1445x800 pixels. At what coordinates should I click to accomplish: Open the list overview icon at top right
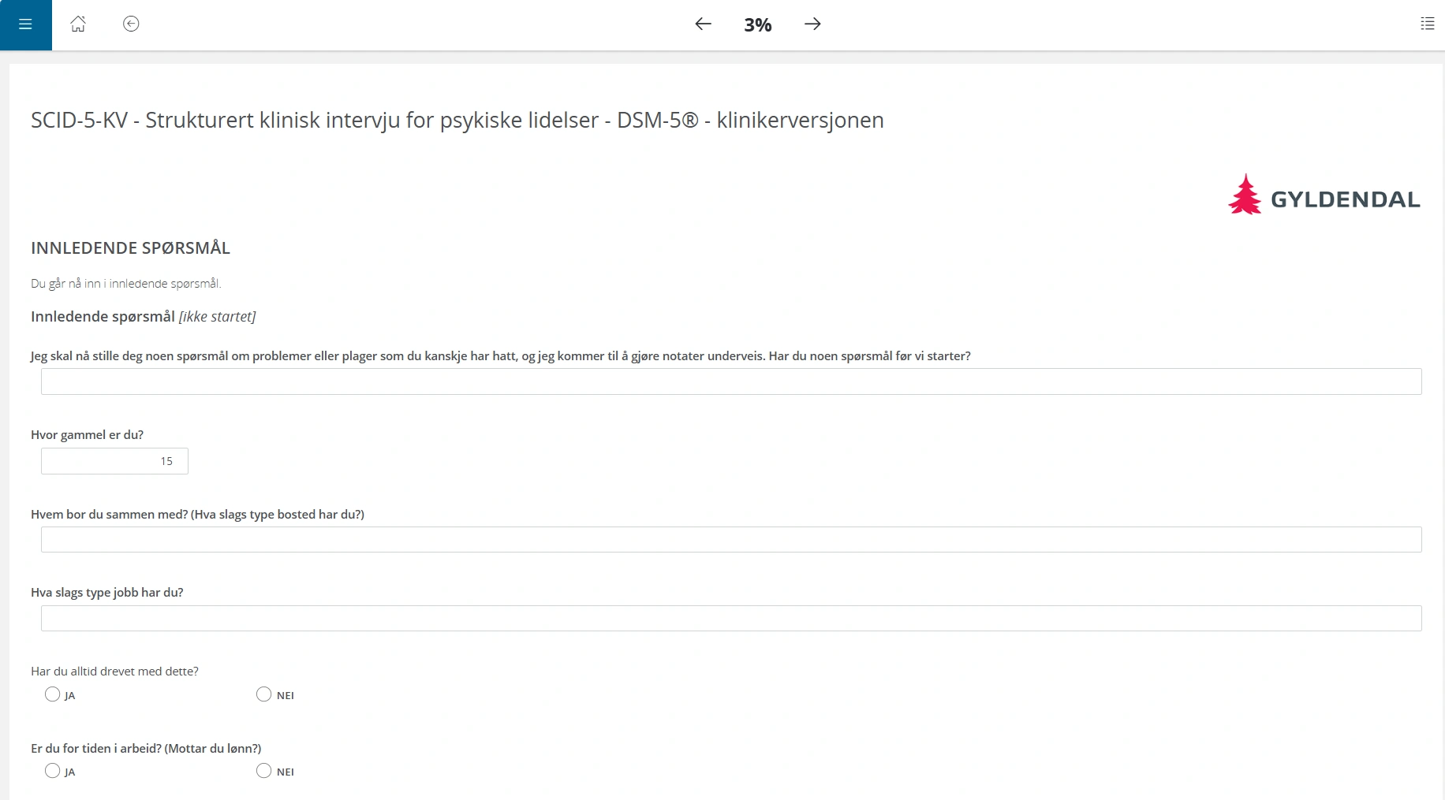(x=1427, y=24)
